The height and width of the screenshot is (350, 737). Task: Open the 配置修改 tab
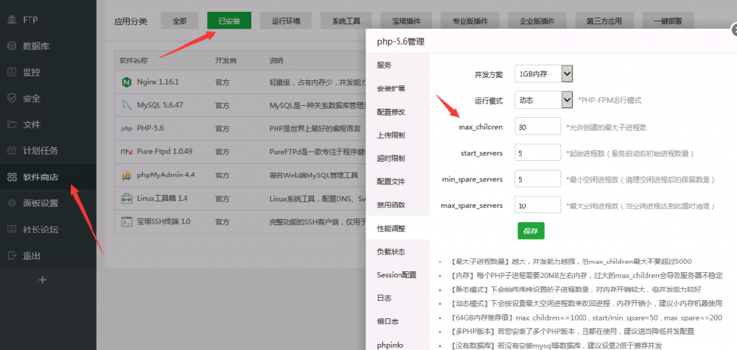coord(398,112)
